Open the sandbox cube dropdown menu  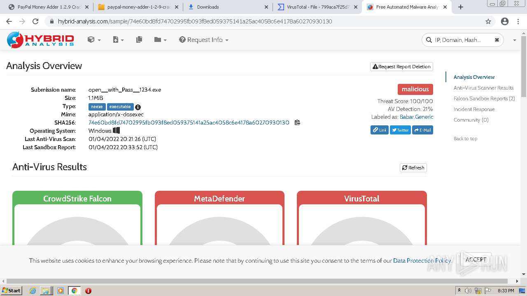[94, 40]
